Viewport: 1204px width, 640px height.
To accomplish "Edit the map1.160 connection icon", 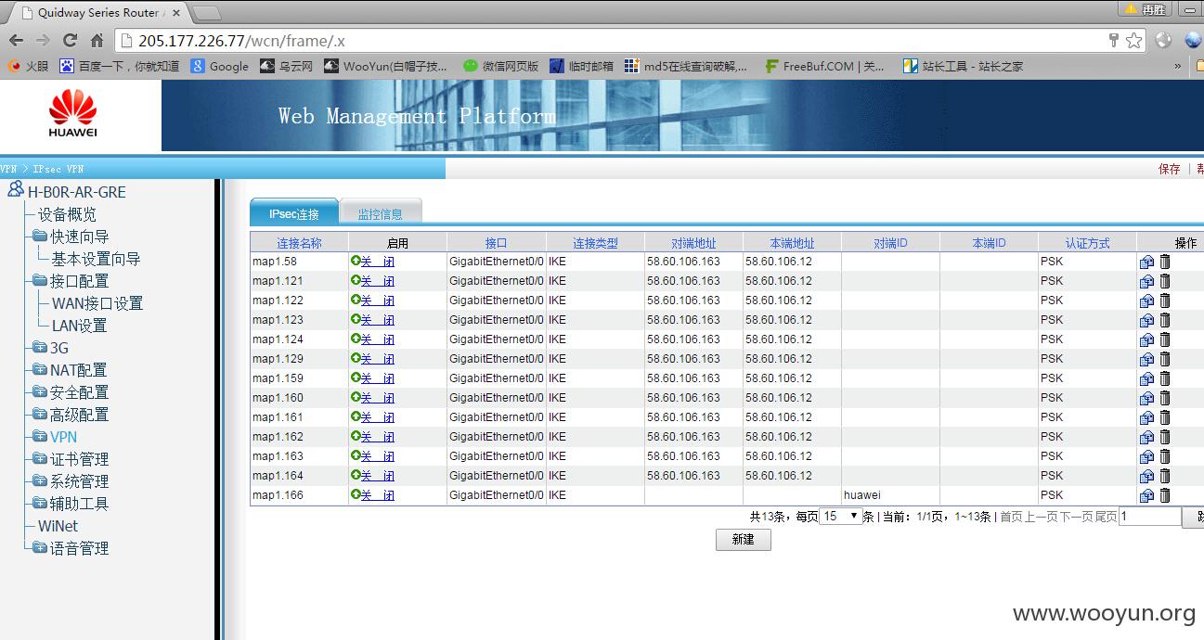I will 1146,398.
